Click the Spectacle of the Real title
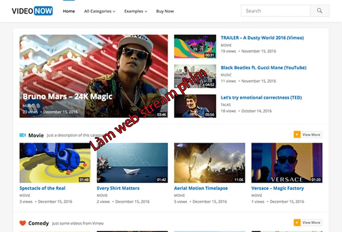The height and width of the screenshot is (232, 342). tap(43, 188)
